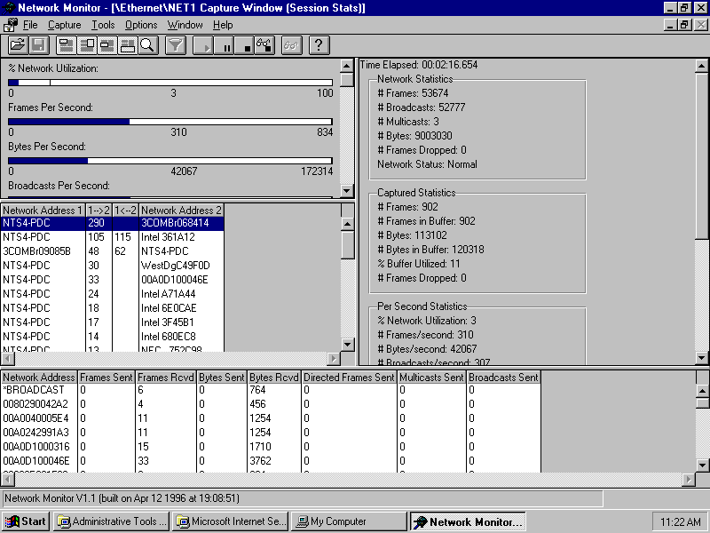Sort by the Frames Rcvd column header
Viewport: 710px width, 533px height.
(x=166, y=378)
